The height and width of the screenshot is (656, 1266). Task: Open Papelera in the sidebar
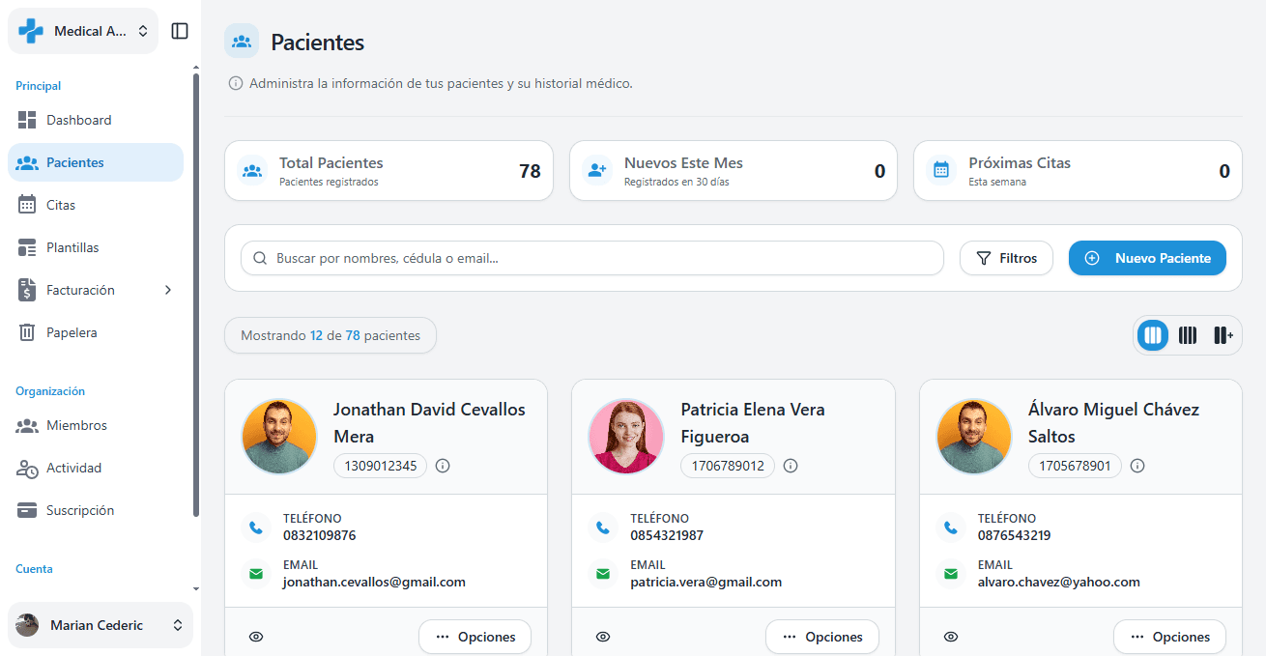click(96, 332)
